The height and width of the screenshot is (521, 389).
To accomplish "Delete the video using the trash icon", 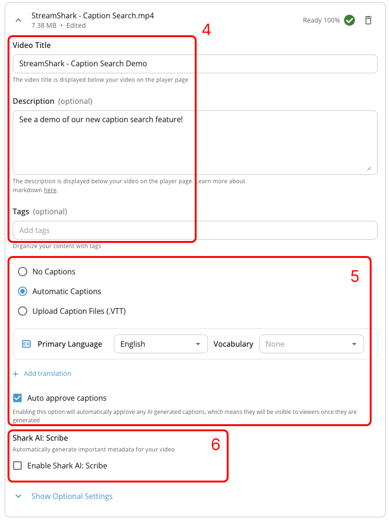I will point(368,20).
